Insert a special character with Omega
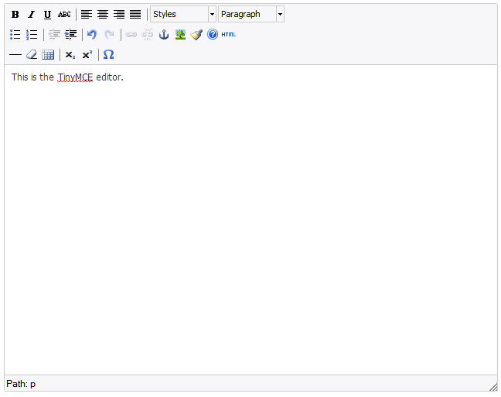Screen dimensions: 501x397 pyautogui.click(x=108, y=55)
